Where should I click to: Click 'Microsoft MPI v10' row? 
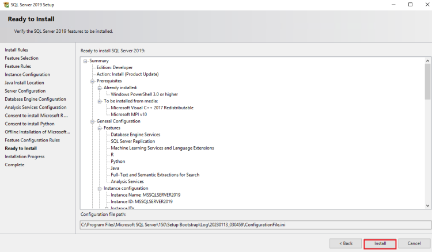point(128,114)
